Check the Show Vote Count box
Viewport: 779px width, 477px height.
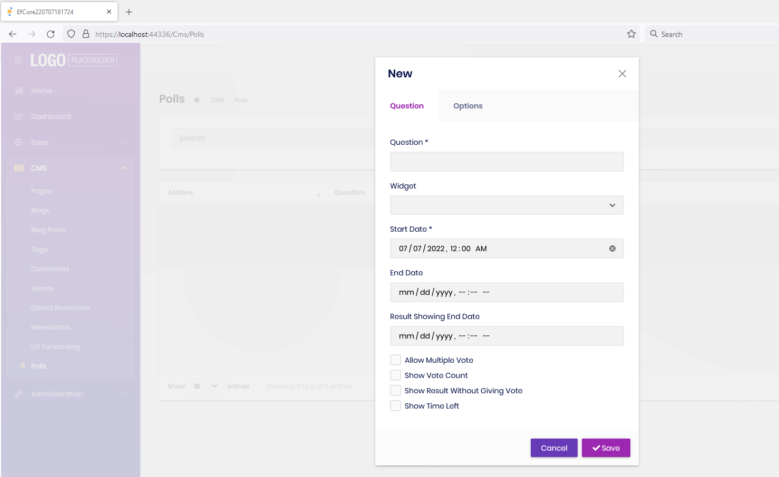tap(395, 375)
